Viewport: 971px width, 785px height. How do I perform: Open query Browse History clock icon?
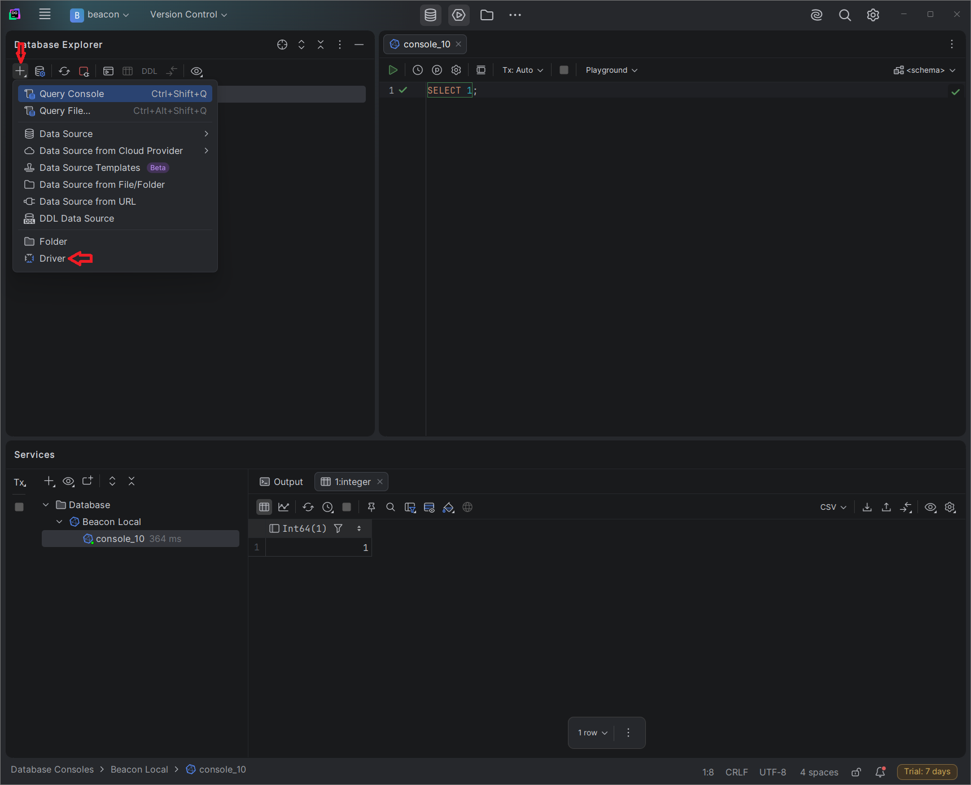[x=418, y=70]
